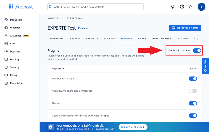Select the PLUGINS tab
Screen dimensions: 209x132
tap(127, 39)
